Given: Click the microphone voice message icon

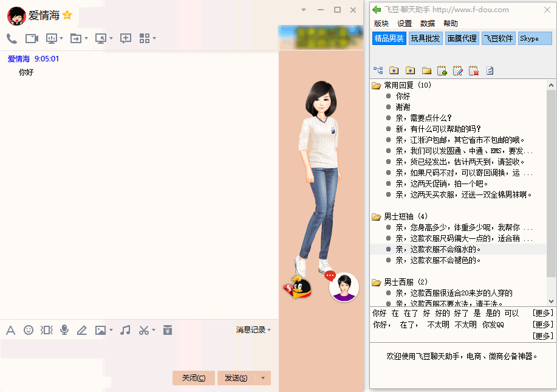Looking at the screenshot, I should (64, 330).
